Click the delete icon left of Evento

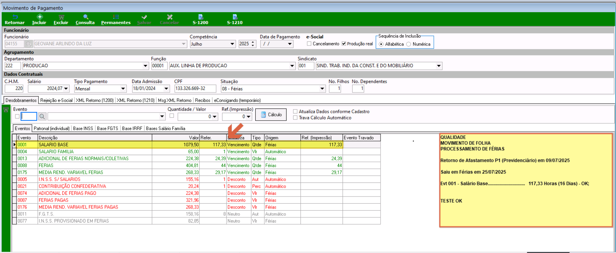click(x=6, y=110)
